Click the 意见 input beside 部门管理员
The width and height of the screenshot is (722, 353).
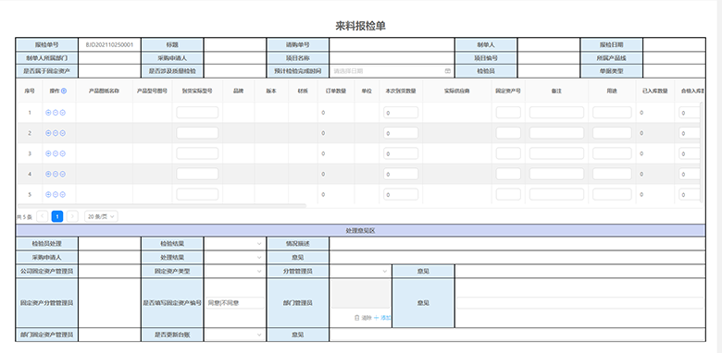[579, 303]
